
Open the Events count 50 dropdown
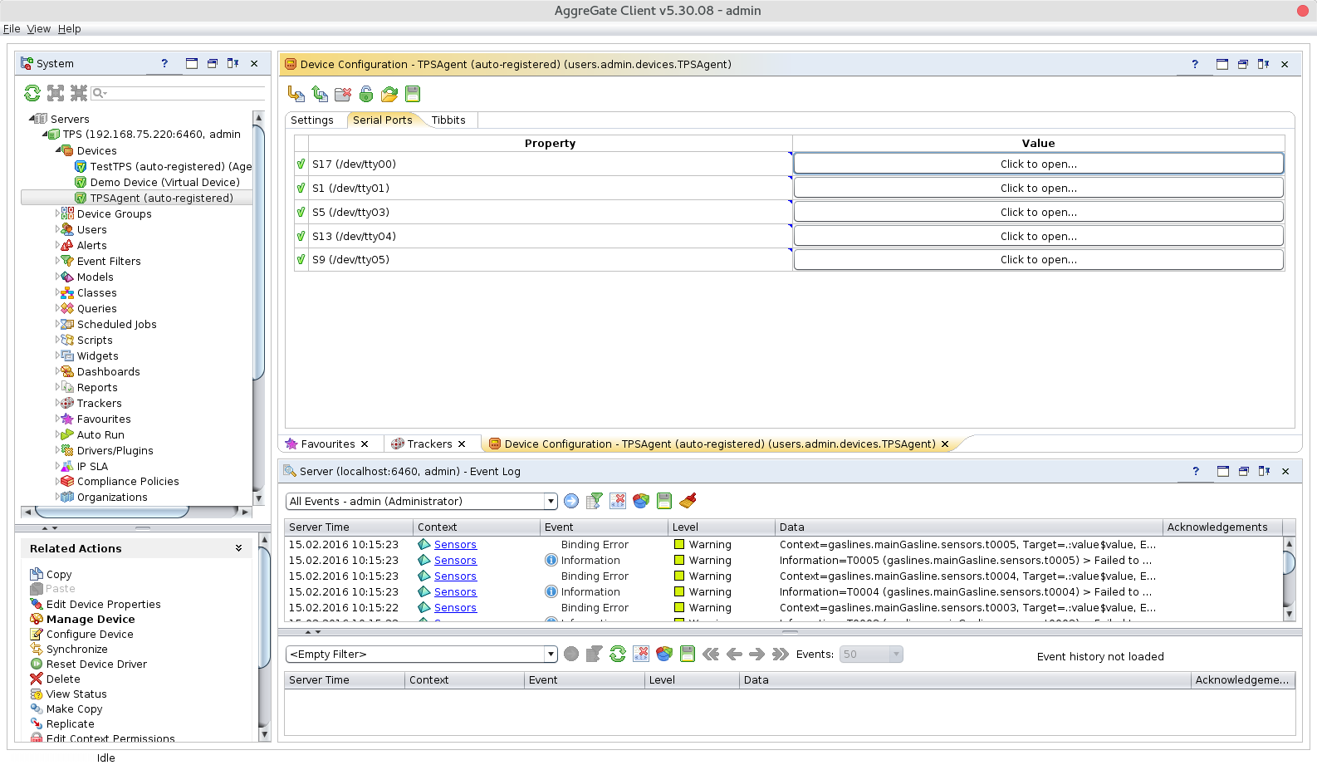896,654
